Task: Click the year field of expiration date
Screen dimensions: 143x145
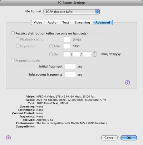Action: tap(87, 54)
